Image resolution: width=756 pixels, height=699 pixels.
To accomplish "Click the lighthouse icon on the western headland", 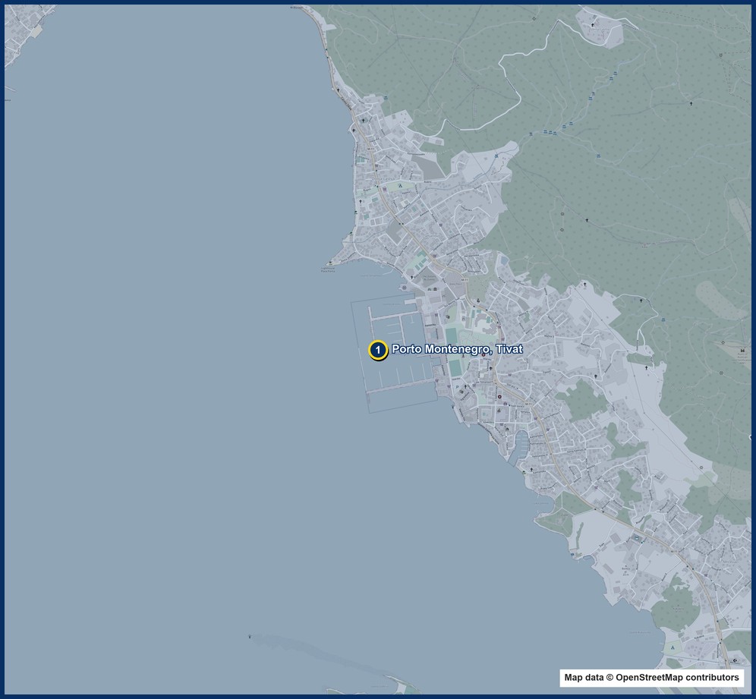I will pyautogui.click(x=330, y=263).
